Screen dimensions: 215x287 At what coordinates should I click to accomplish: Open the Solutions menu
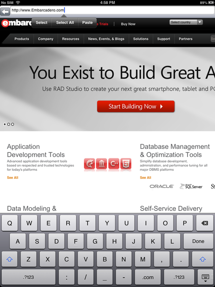click(141, 39)
